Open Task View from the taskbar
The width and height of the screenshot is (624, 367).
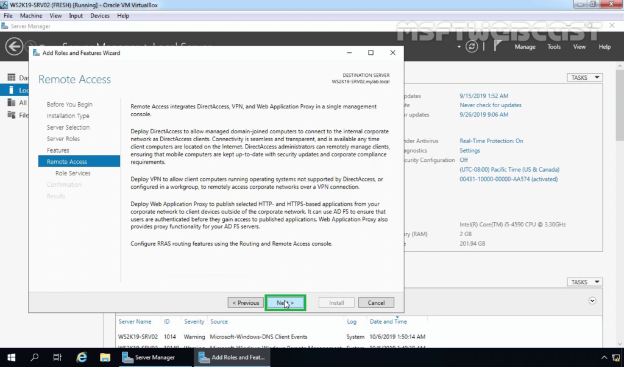click(x=57, y=357)
